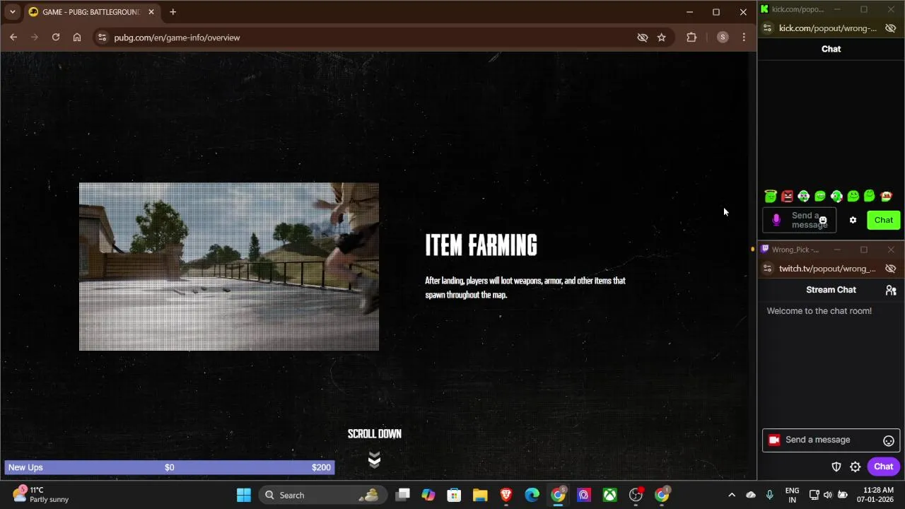The width and height of the screenshot is (905, 509).
Task: Open Twitch chat settings gear
Action: point(856,467)
